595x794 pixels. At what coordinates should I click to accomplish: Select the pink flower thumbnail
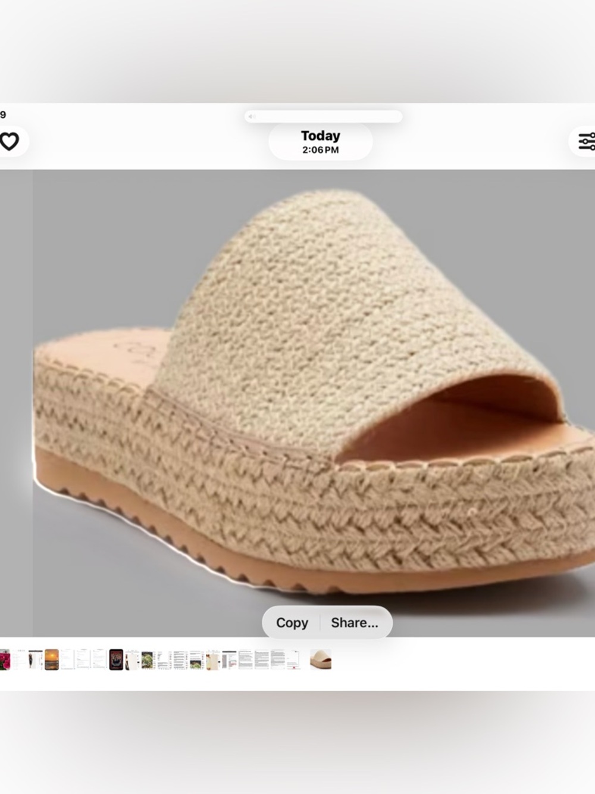coord(5,659)
